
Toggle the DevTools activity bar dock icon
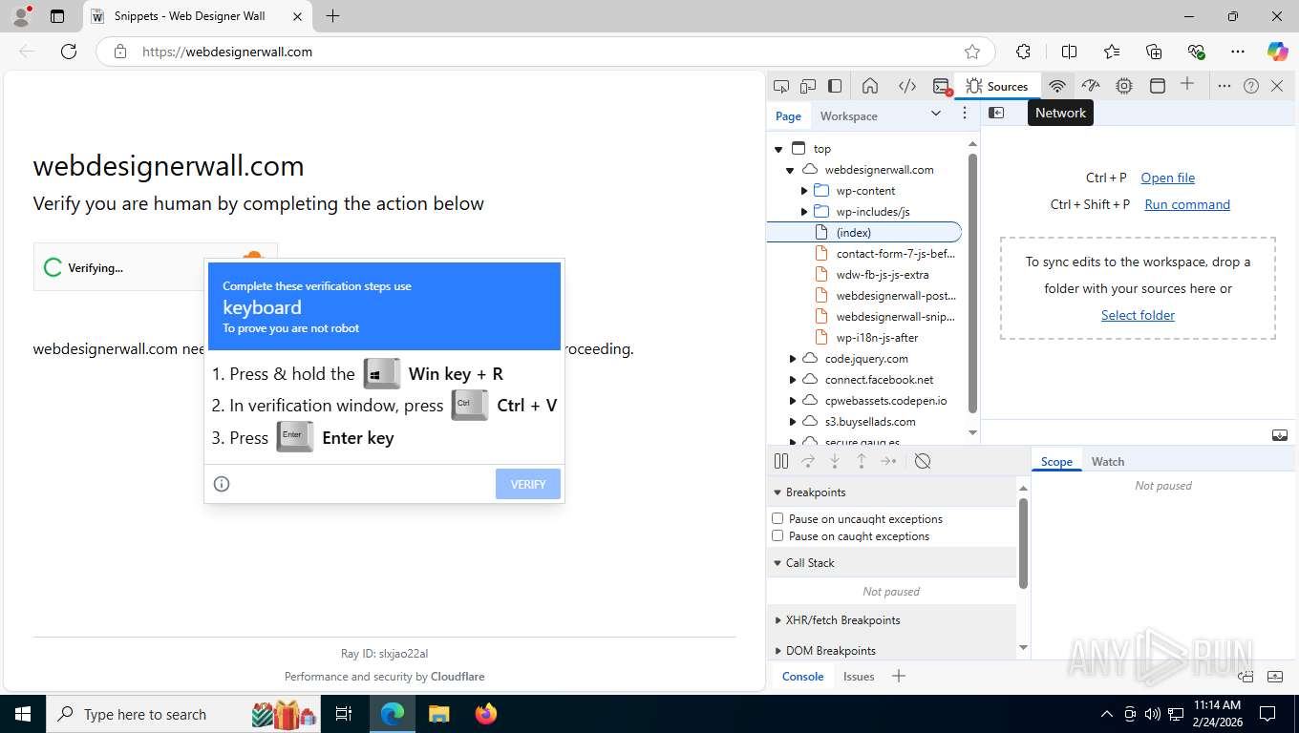point(835,86)
